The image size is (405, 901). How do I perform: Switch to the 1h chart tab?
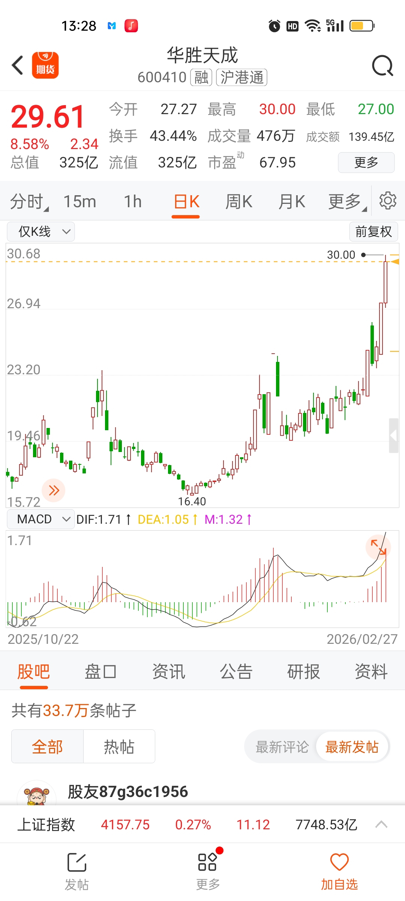pyautogui.click(x=133, y=202)
